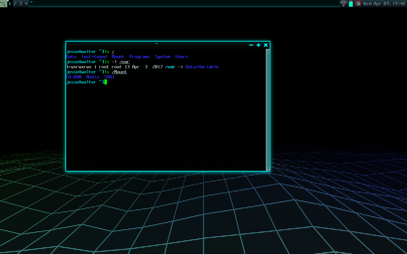407x254 pixels.
Task: Click the terminal scrollbar down arrow
Action: pyautogui.click(x=268, y=169)
